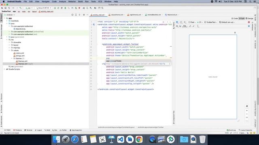Switch to Split view mode
The height and width of the screenshot is (145, 259).
(242, 19)
